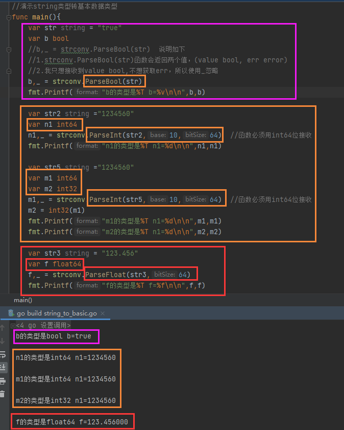Toggle scroll to end in run console

(4, 367)
